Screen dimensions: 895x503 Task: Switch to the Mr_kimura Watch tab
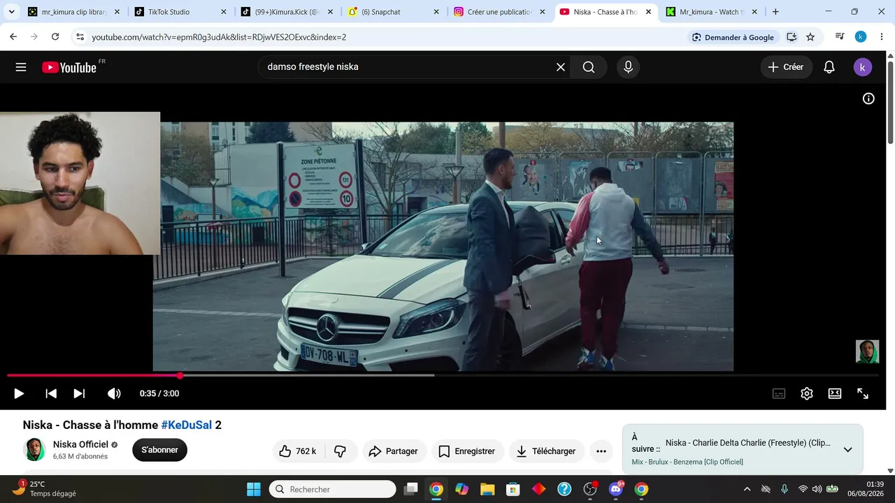pyautogui.click(x=711, y=12)
